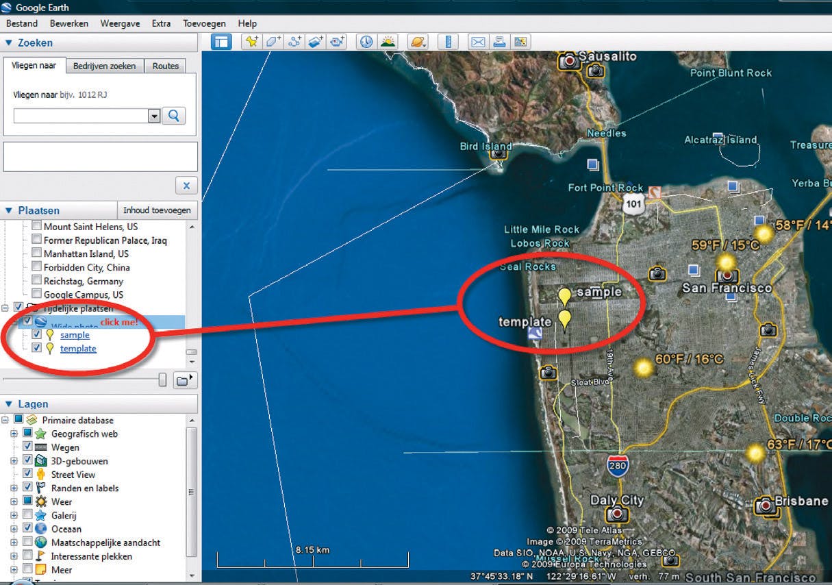Switch to the Routes tab

(x=166, y=66)
